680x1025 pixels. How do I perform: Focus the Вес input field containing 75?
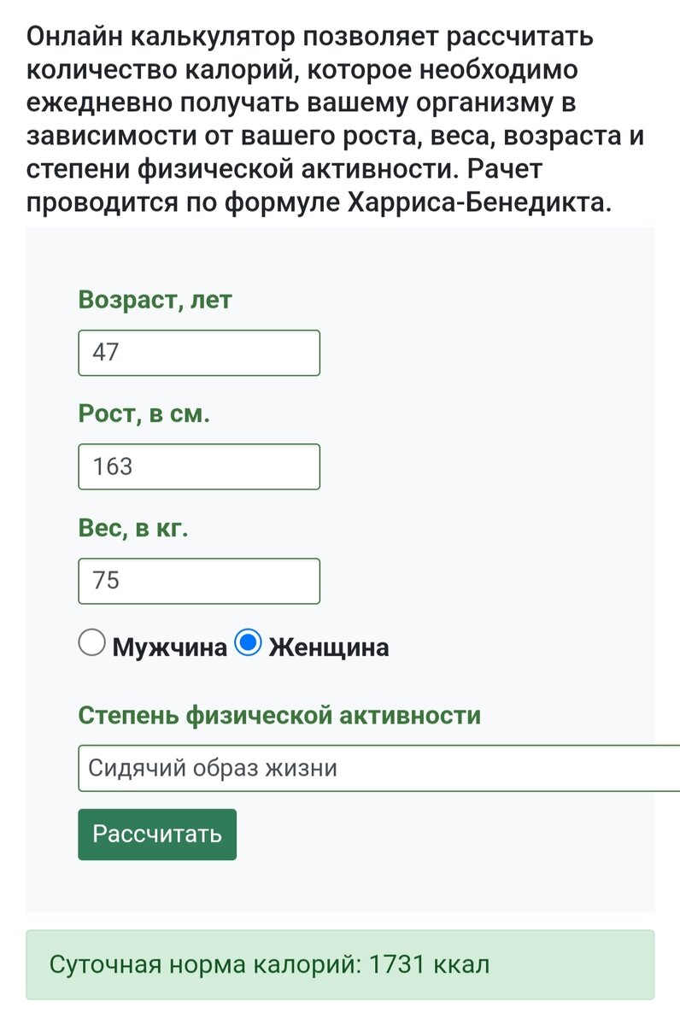click(199, 581)
